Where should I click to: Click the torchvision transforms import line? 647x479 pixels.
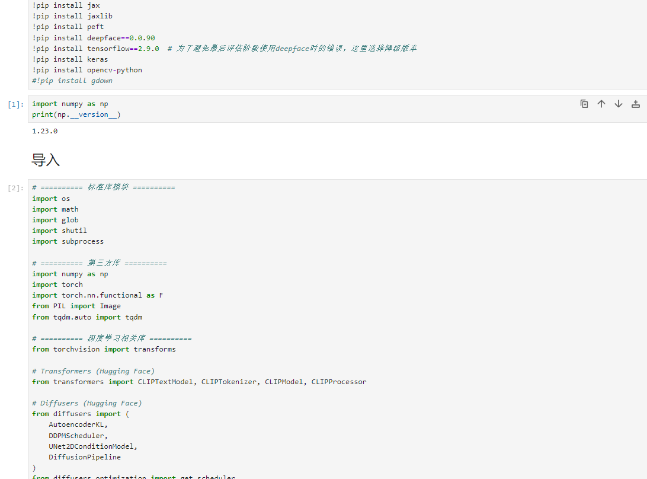tap(104, 349)
